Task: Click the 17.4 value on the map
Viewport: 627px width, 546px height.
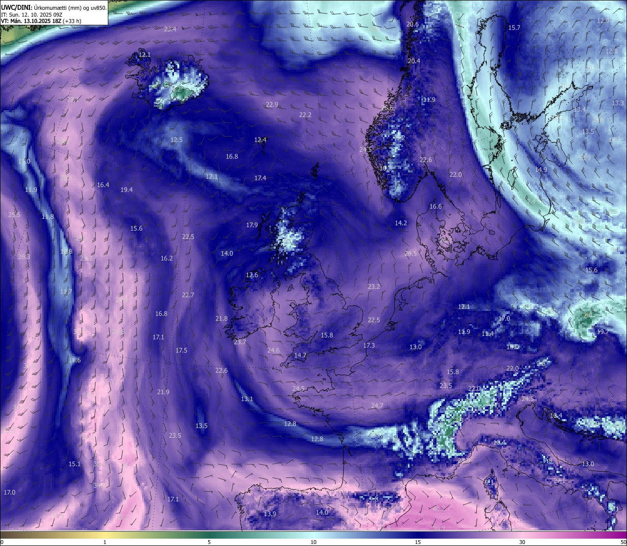Action: pos(260,178)
